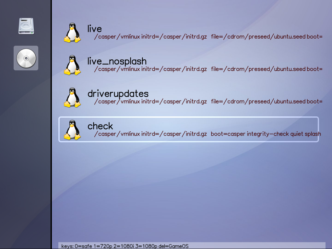Click the penguin icon beside check

[x=72, y=130]
